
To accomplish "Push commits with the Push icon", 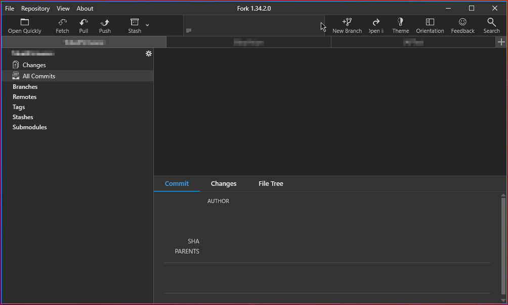I will pyautogui.click(x=105, y=22).
